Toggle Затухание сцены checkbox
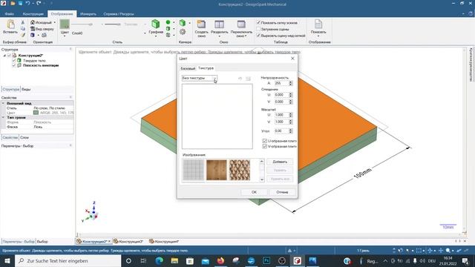This screenshot has height=267, width=475. [259, 29]
